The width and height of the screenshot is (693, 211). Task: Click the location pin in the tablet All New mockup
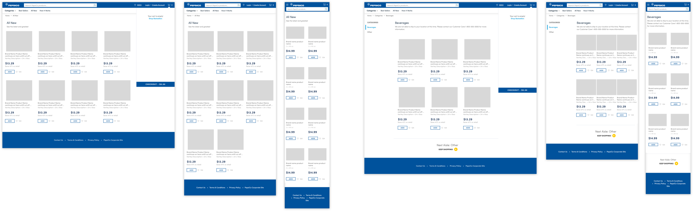[x=244, y=5]
